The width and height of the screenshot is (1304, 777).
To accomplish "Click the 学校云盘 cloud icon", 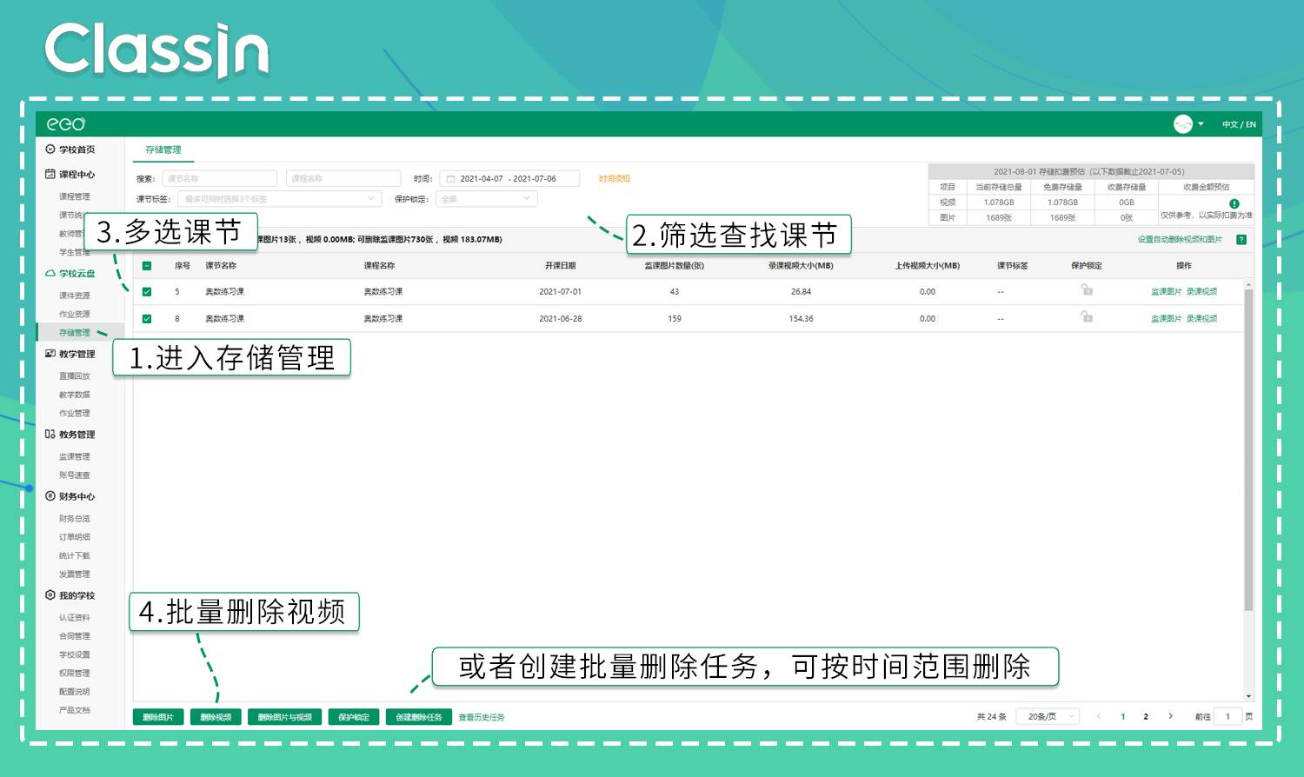I will tap(50, 273).
